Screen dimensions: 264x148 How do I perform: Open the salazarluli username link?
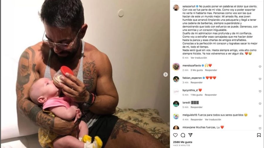[x=189, y=6]
